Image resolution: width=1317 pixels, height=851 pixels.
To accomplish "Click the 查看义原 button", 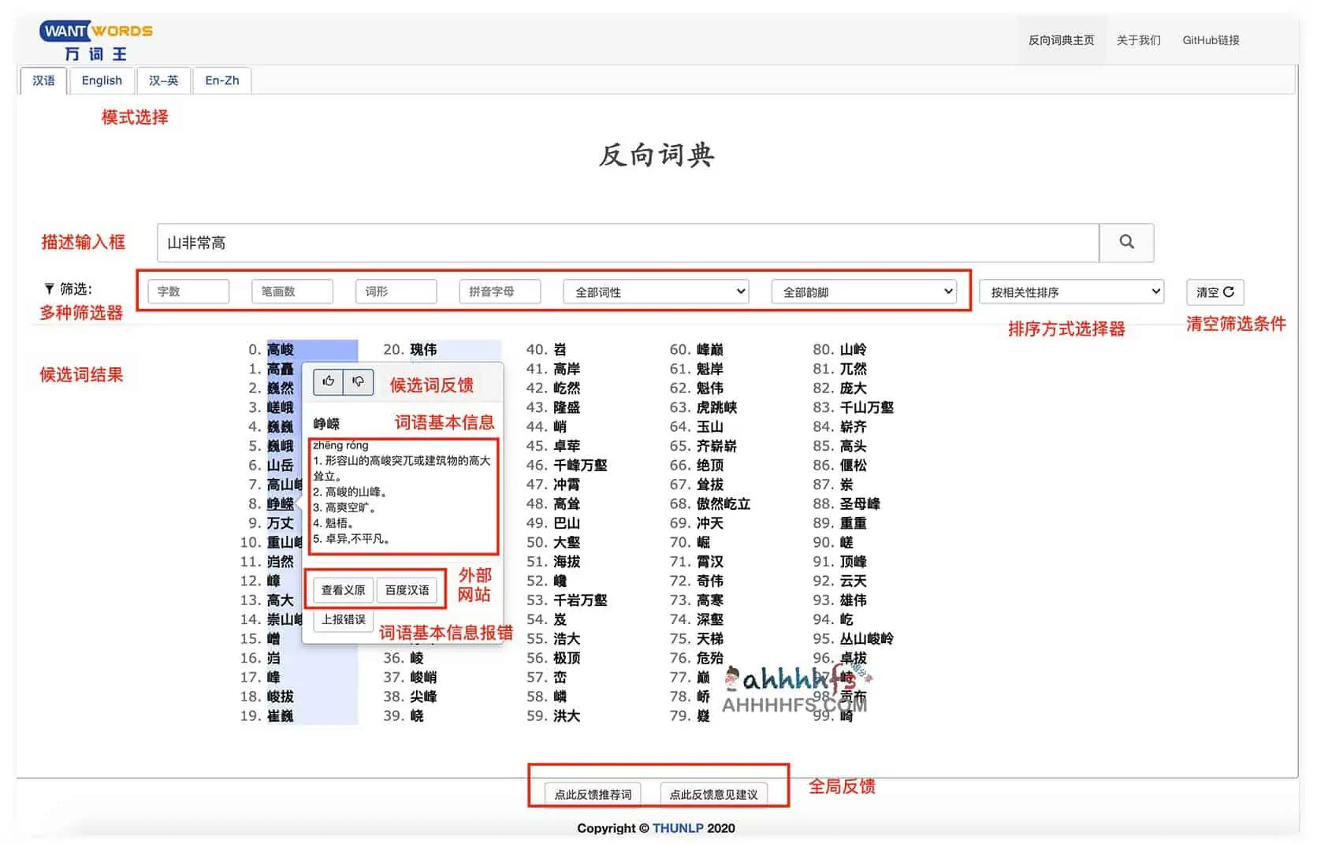I will coord(342,590).
